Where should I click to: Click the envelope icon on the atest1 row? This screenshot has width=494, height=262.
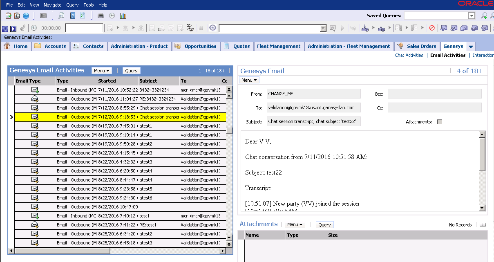coord(34,125)
